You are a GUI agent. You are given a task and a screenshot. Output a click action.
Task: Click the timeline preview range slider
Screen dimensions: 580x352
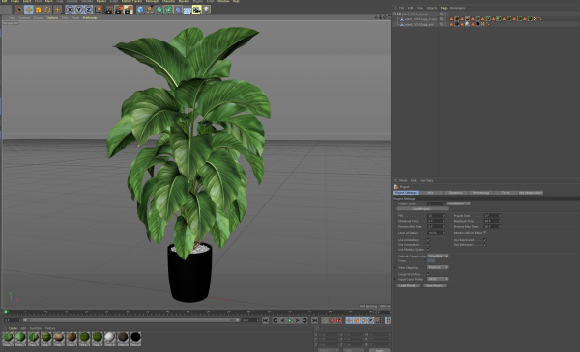pos(131,320)
